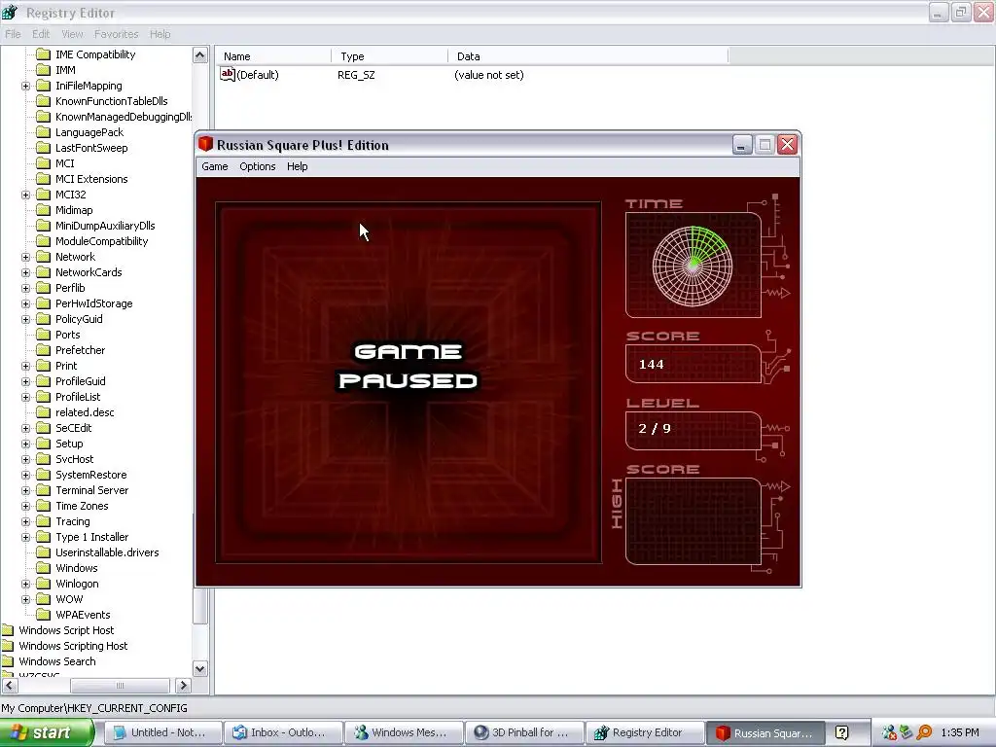The height and width of the screenshot is (747, 996).
Task: Click the Prefetcher folder icon
Action: tap(43, 350)
